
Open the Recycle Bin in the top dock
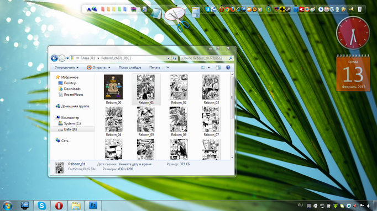(360, 9)
